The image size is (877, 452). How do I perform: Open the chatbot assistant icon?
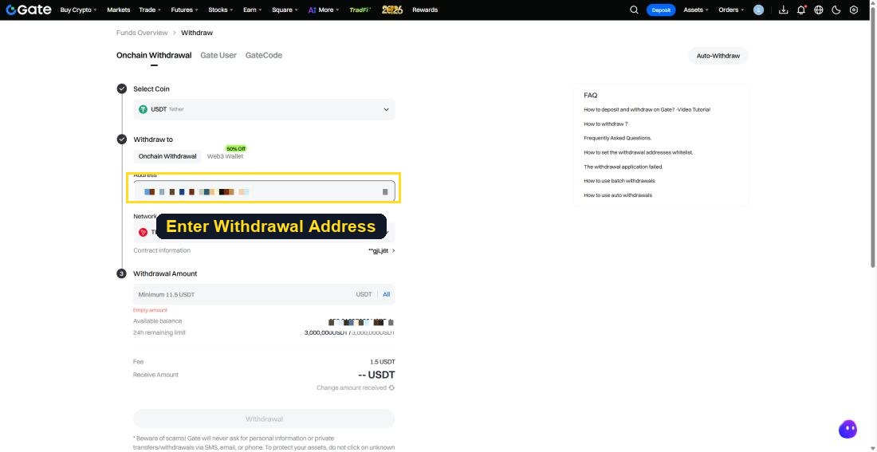coord(848,429)
